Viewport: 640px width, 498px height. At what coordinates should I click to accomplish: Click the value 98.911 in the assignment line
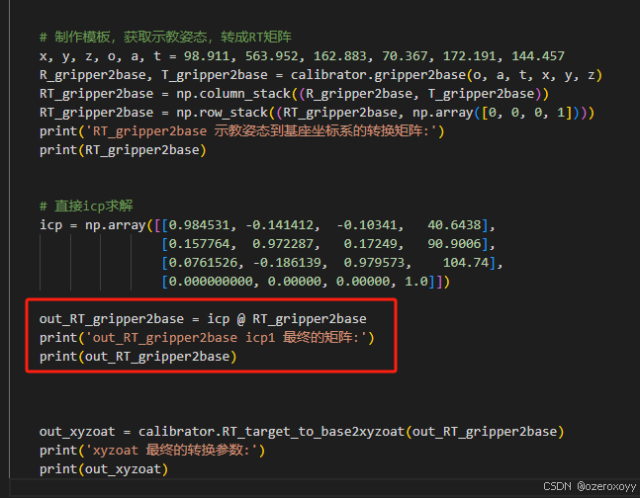pyautogui.click(x=206, y=56)
